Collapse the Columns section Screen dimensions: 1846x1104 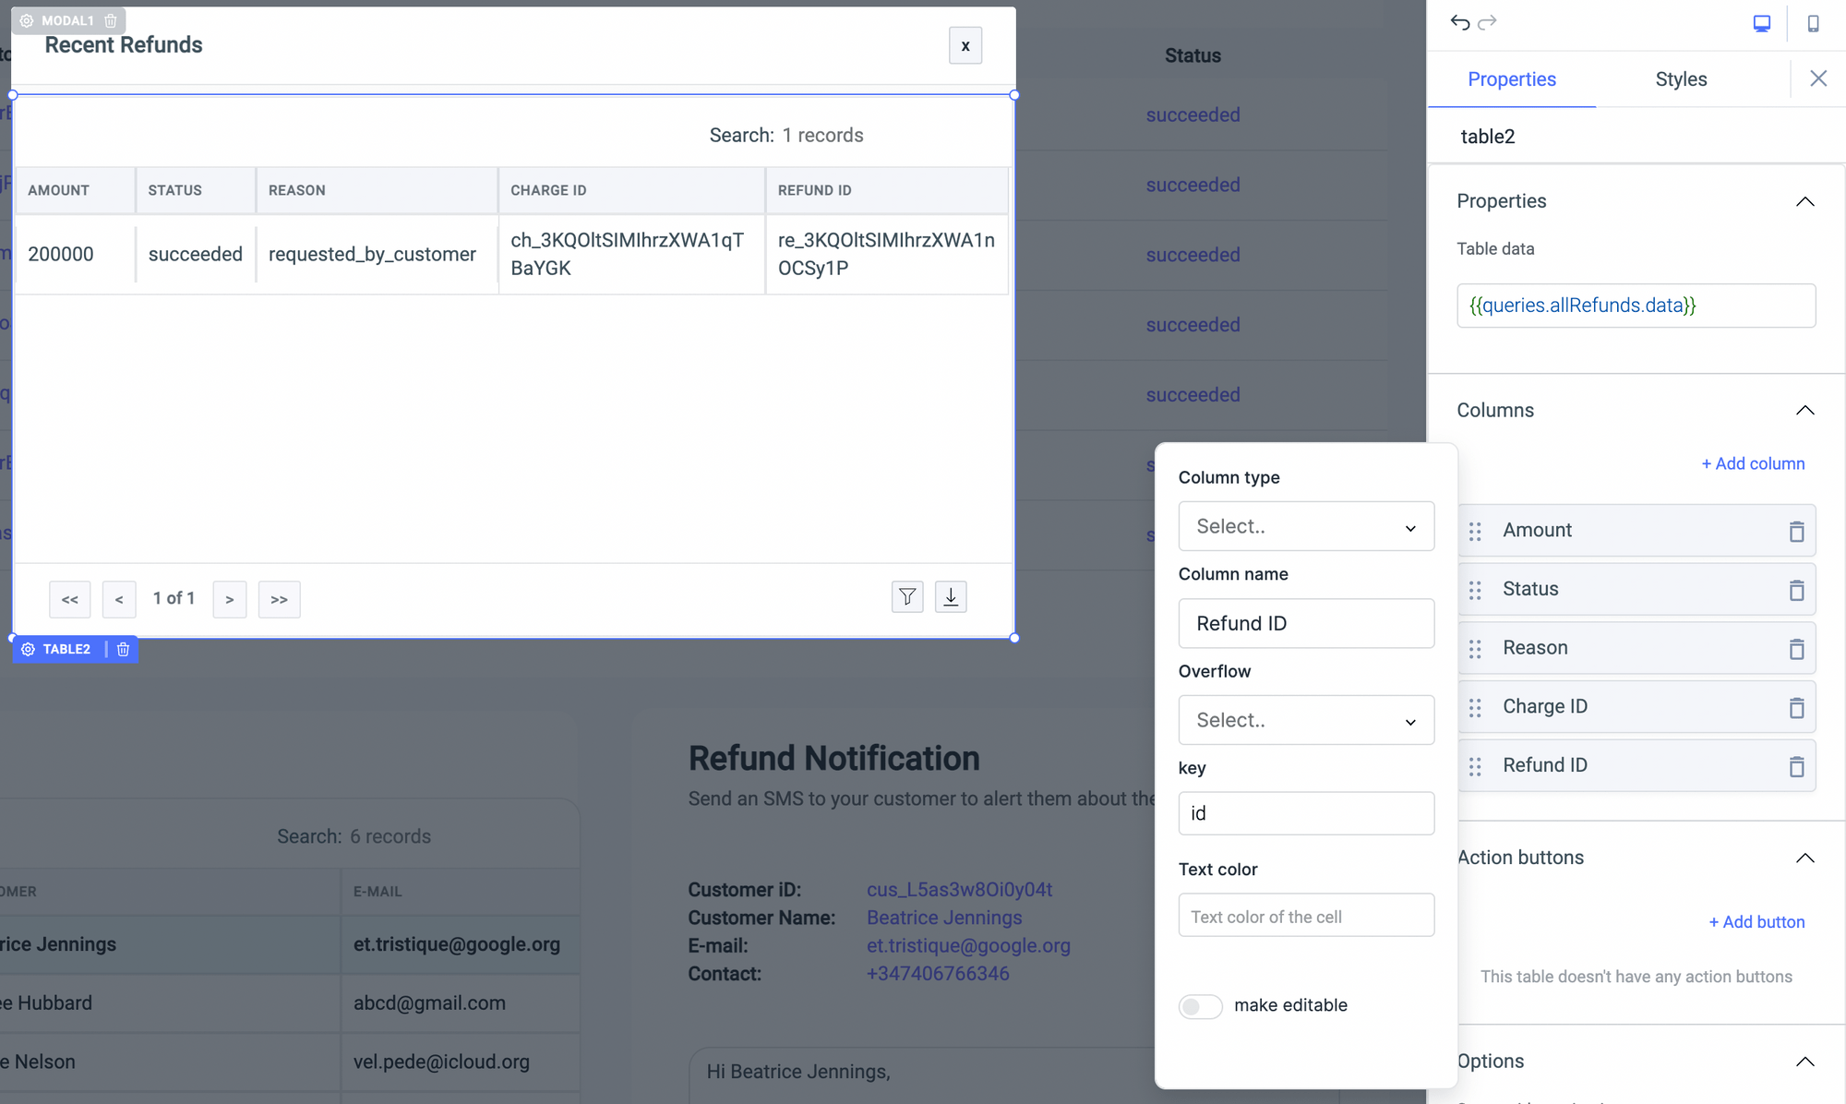(1805, 410)
